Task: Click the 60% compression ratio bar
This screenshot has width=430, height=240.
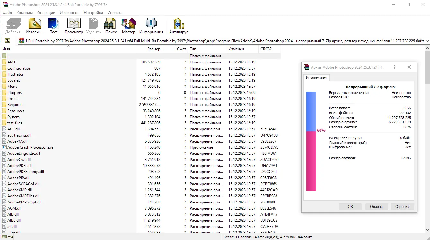Action: 311,141
